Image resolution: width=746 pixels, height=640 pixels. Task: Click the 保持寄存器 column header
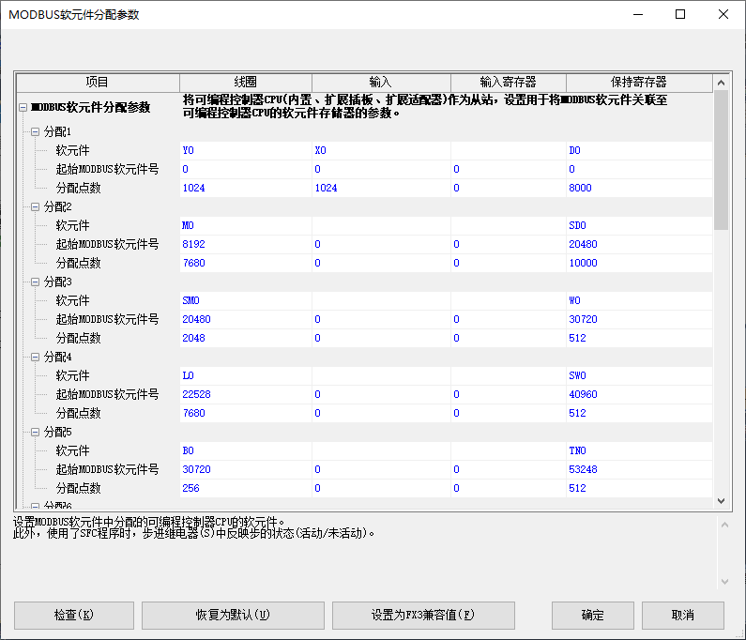(x=639, y=83)
